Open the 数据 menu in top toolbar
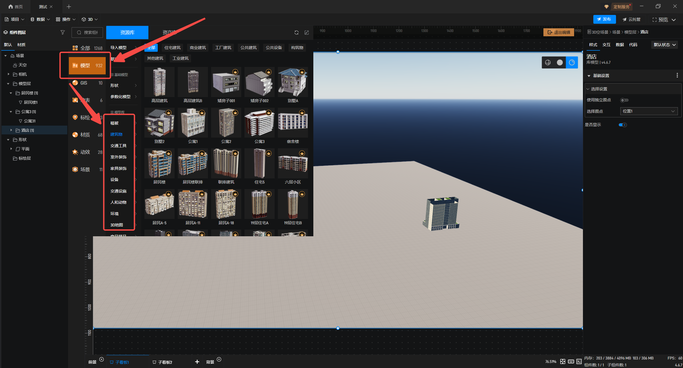The image size is (683, 368). click(40, 19)
